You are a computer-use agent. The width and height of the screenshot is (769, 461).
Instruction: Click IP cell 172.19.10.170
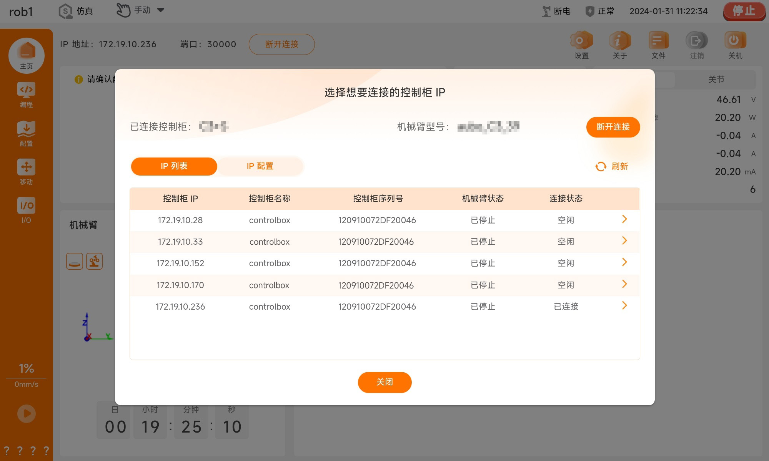[x=180, y=285]
